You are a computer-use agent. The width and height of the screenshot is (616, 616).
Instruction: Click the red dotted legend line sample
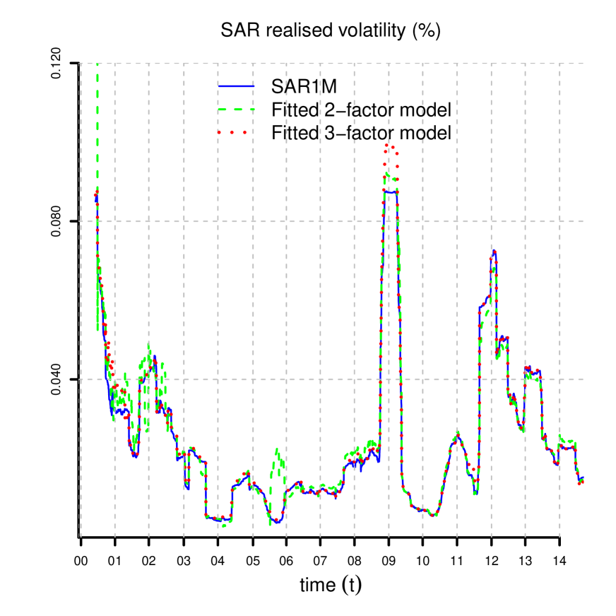coord(232,132)
